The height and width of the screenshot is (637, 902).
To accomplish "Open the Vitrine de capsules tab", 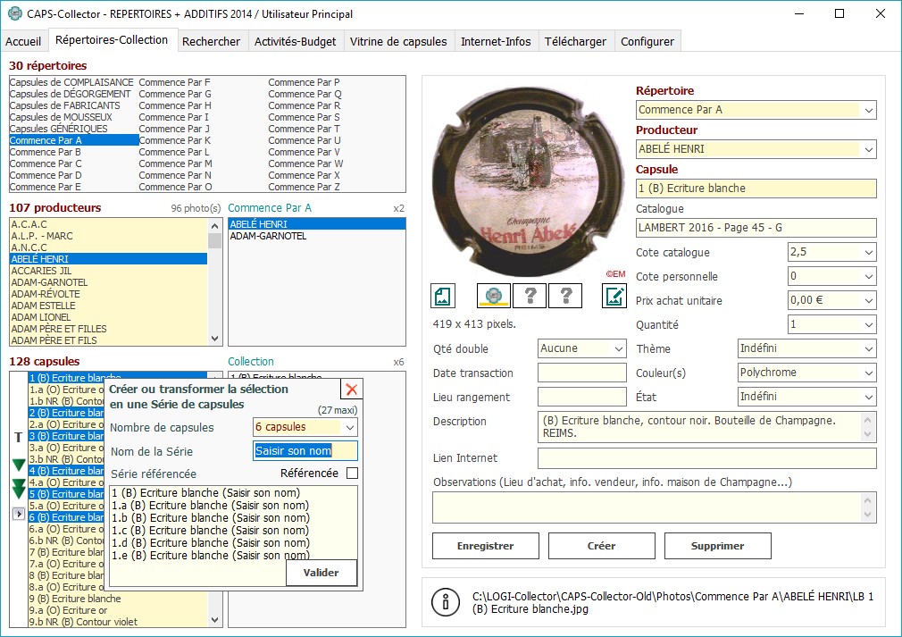I will pos(398,41).
